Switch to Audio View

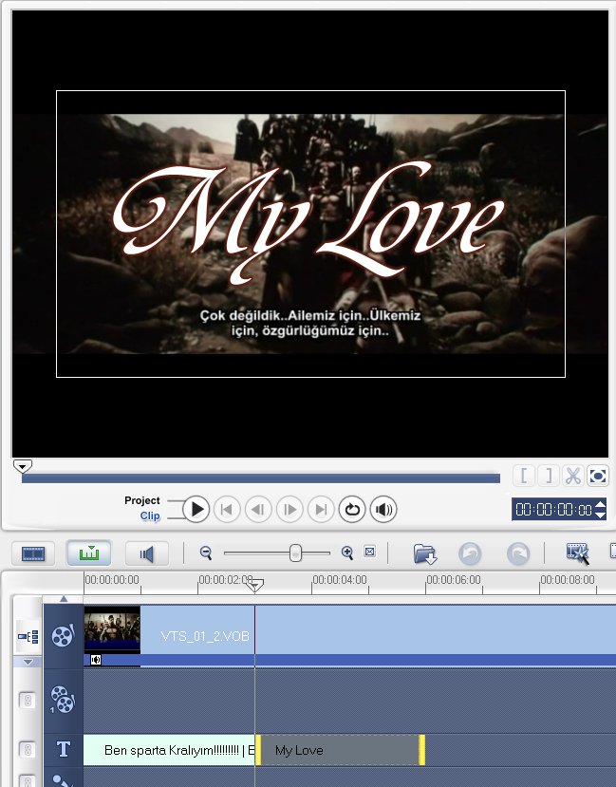click(146, 553)
